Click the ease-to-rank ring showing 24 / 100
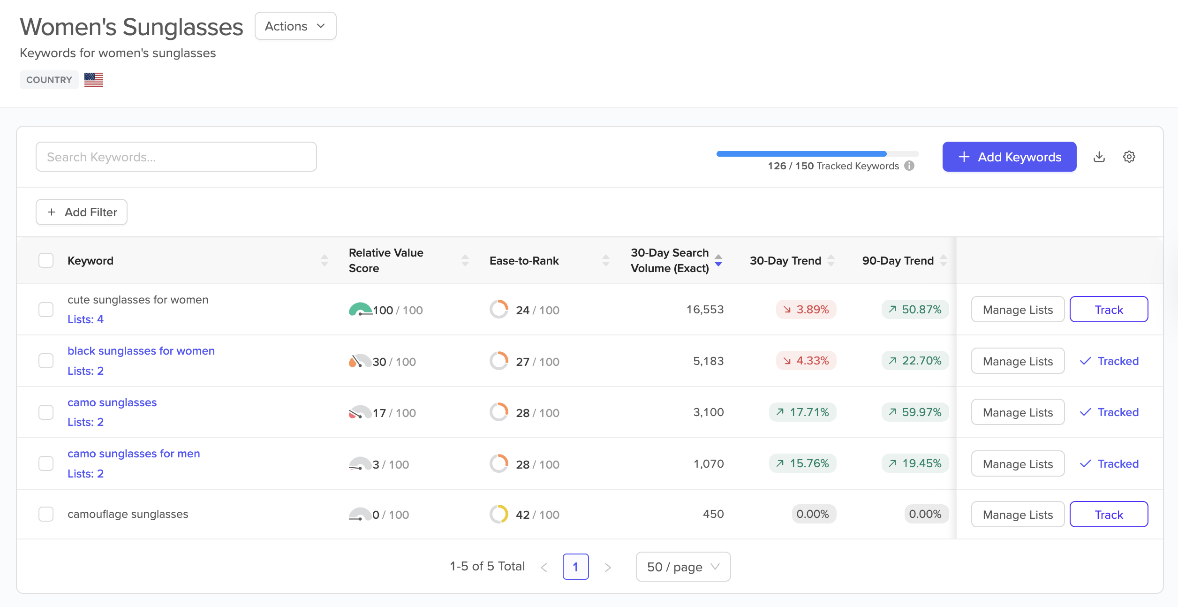The image size is (1178, 607). point(499,310)
